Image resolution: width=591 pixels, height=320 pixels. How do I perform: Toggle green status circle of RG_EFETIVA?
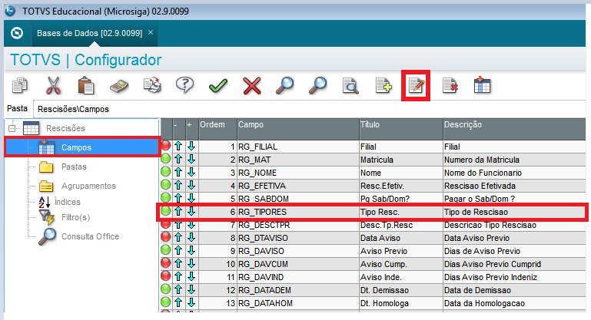166,185
